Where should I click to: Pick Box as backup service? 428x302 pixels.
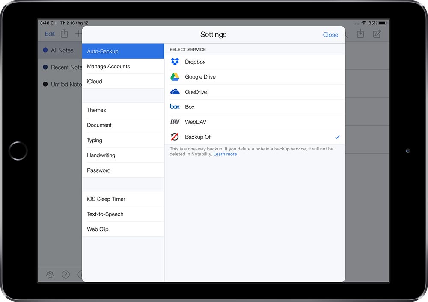coord(255,107)
